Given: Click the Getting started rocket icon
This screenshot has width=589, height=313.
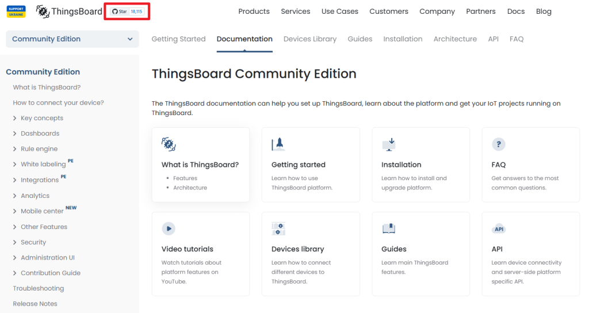Looking at the screenshot, I should 278,144.
